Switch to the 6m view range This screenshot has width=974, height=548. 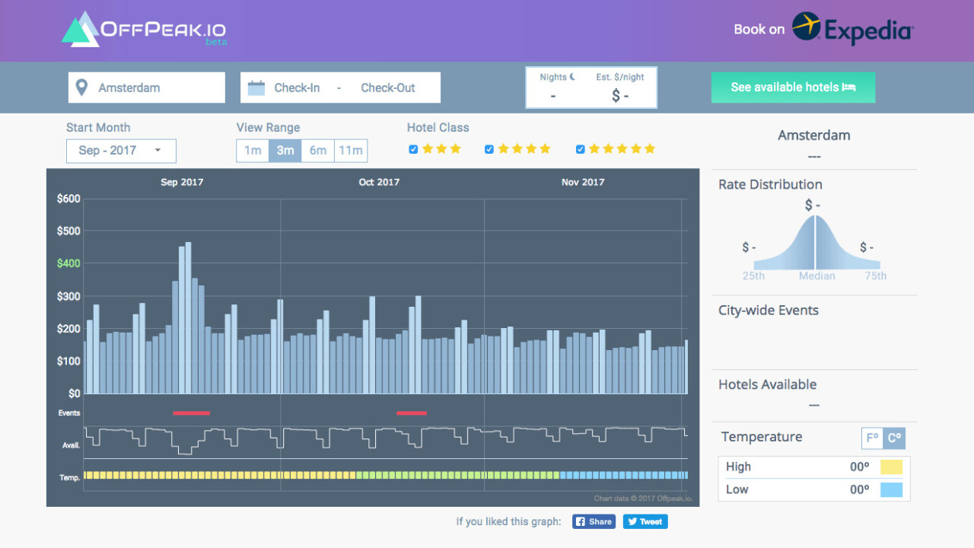click(318, 151)
